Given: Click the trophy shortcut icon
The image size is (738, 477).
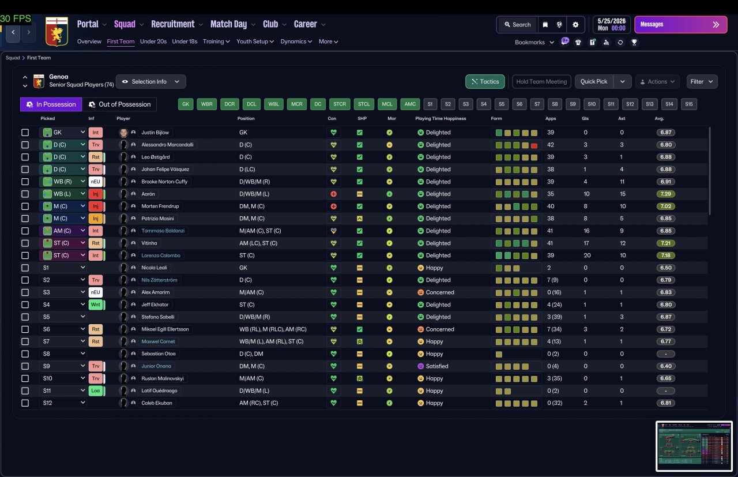Looking at the screenshot, I should point(634,42).
